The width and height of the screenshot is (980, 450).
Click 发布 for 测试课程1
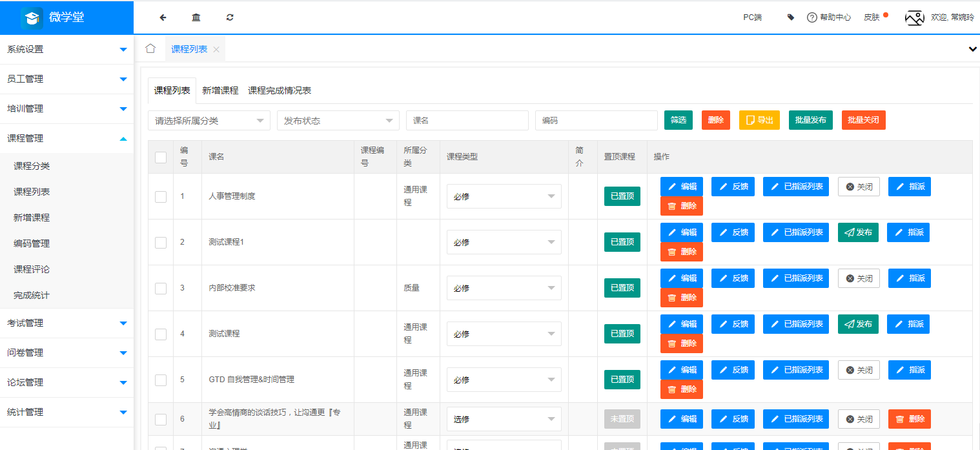[x=858, y=232]
